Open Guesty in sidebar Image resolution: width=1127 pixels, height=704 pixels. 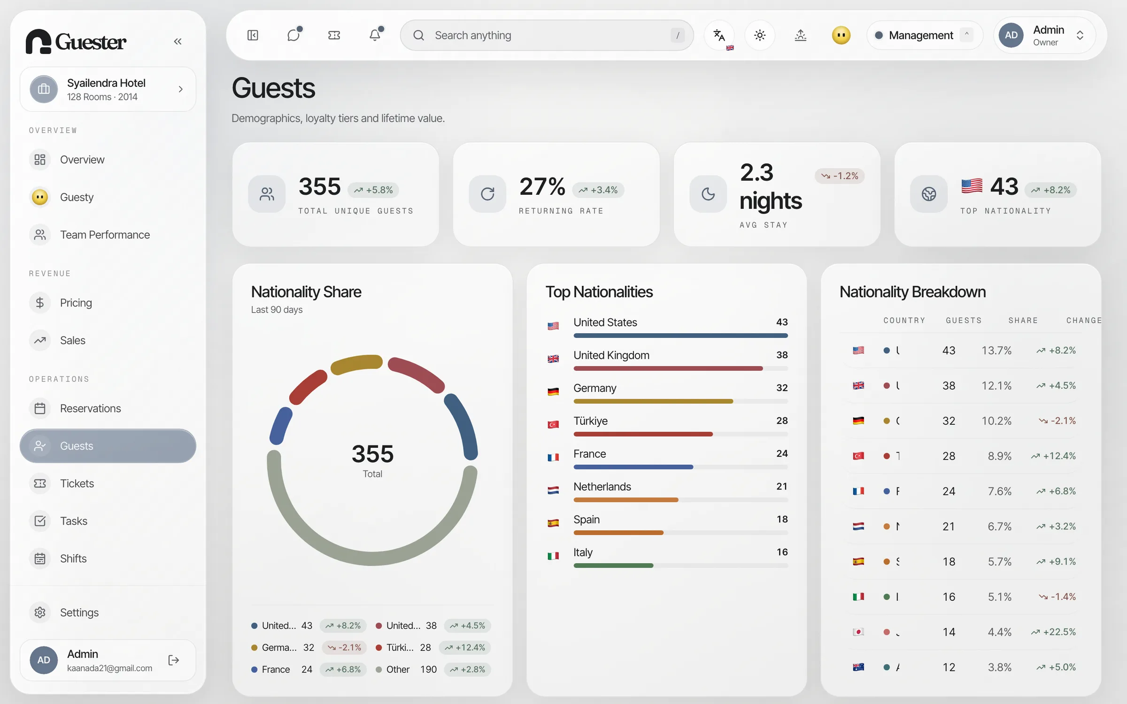[x=108, y=197]
